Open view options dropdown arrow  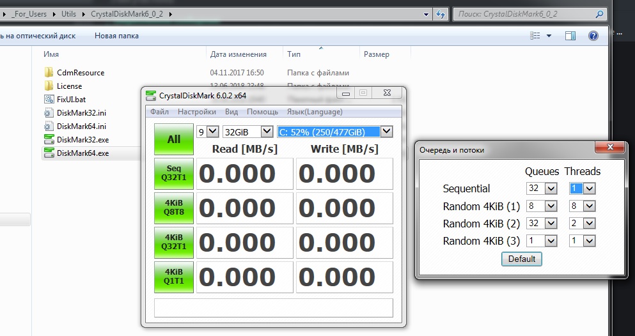coord(549,36)
